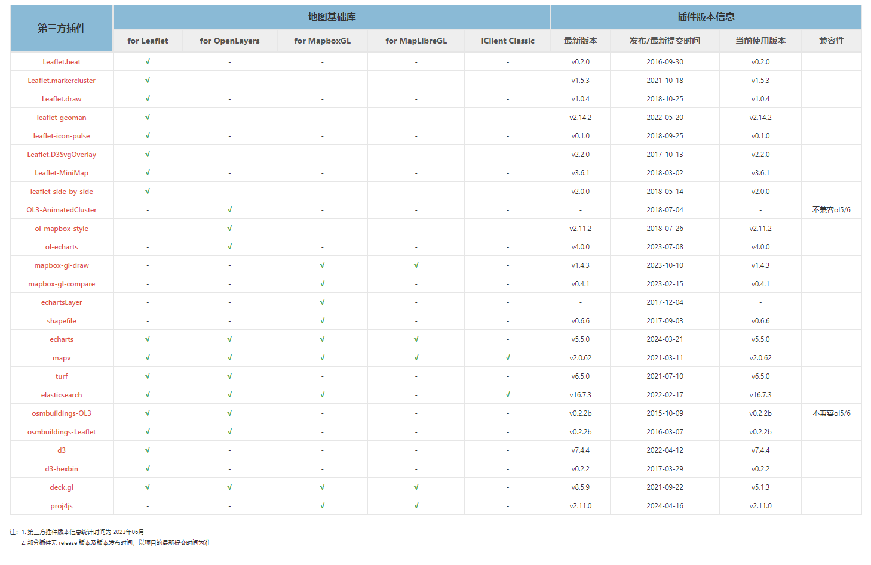Click the 最新版本 column header
The image size is (871, 565).
click(581, 41)
